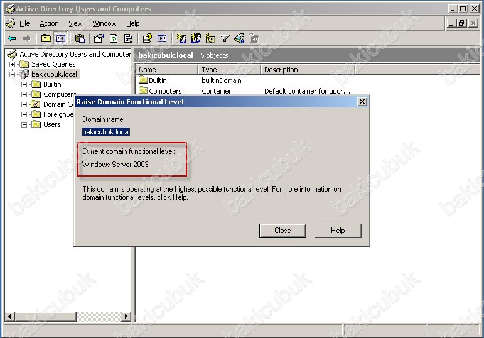Select Saved Queries in the console tree
484x338 pixels.
(53, 64)
